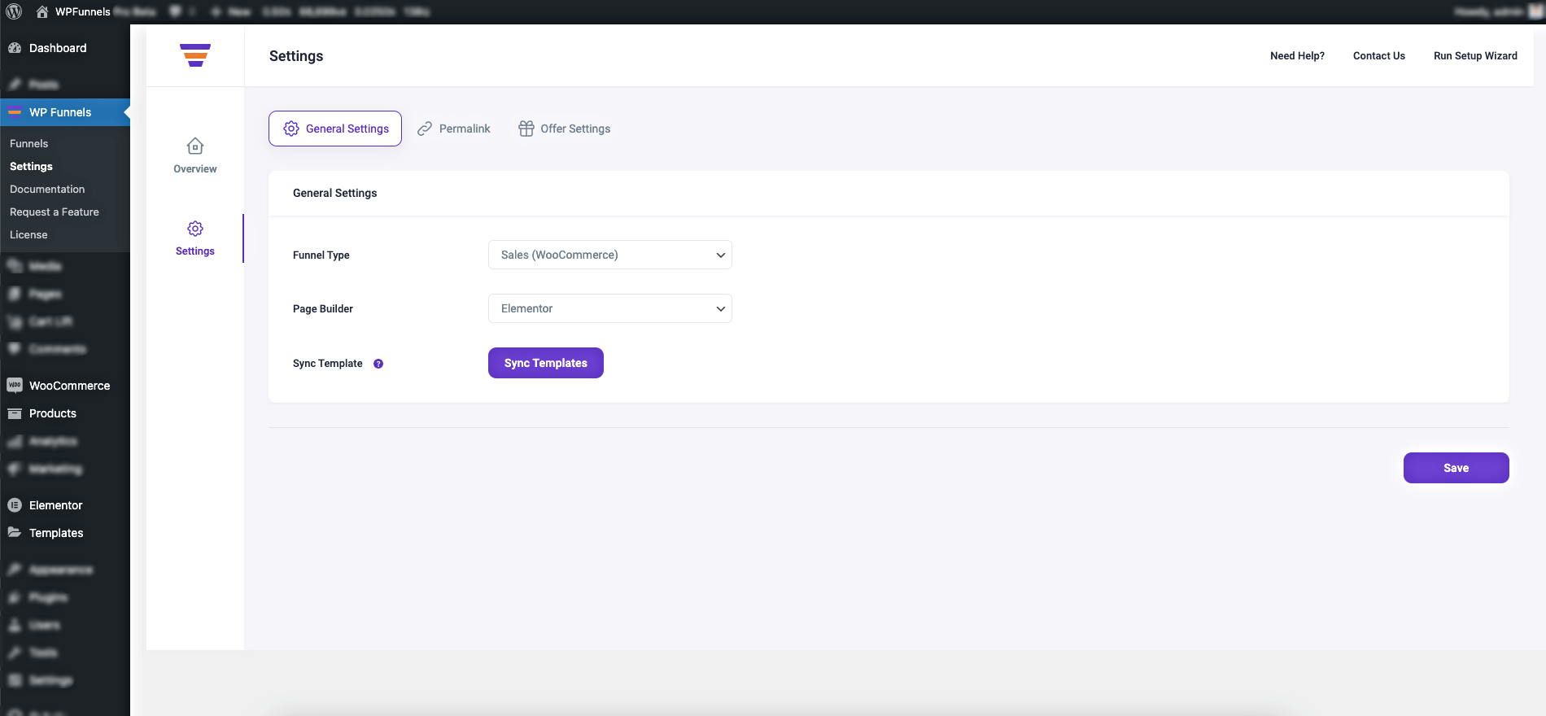Click the Funnel Type dropdown chevron

(720, 255)
